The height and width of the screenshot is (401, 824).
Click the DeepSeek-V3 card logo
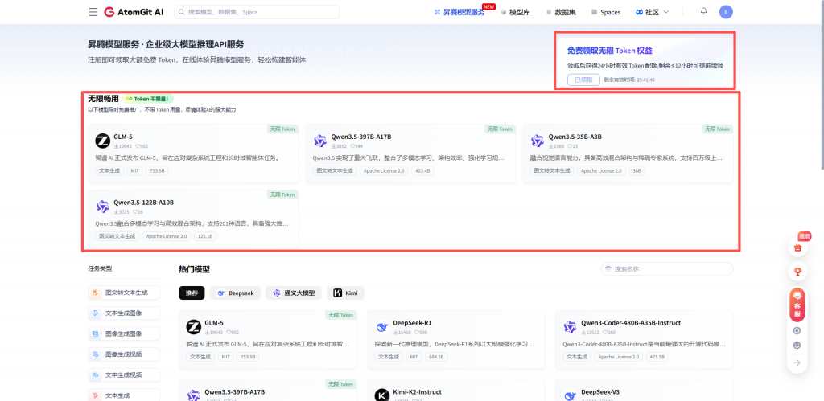[571, 395]
